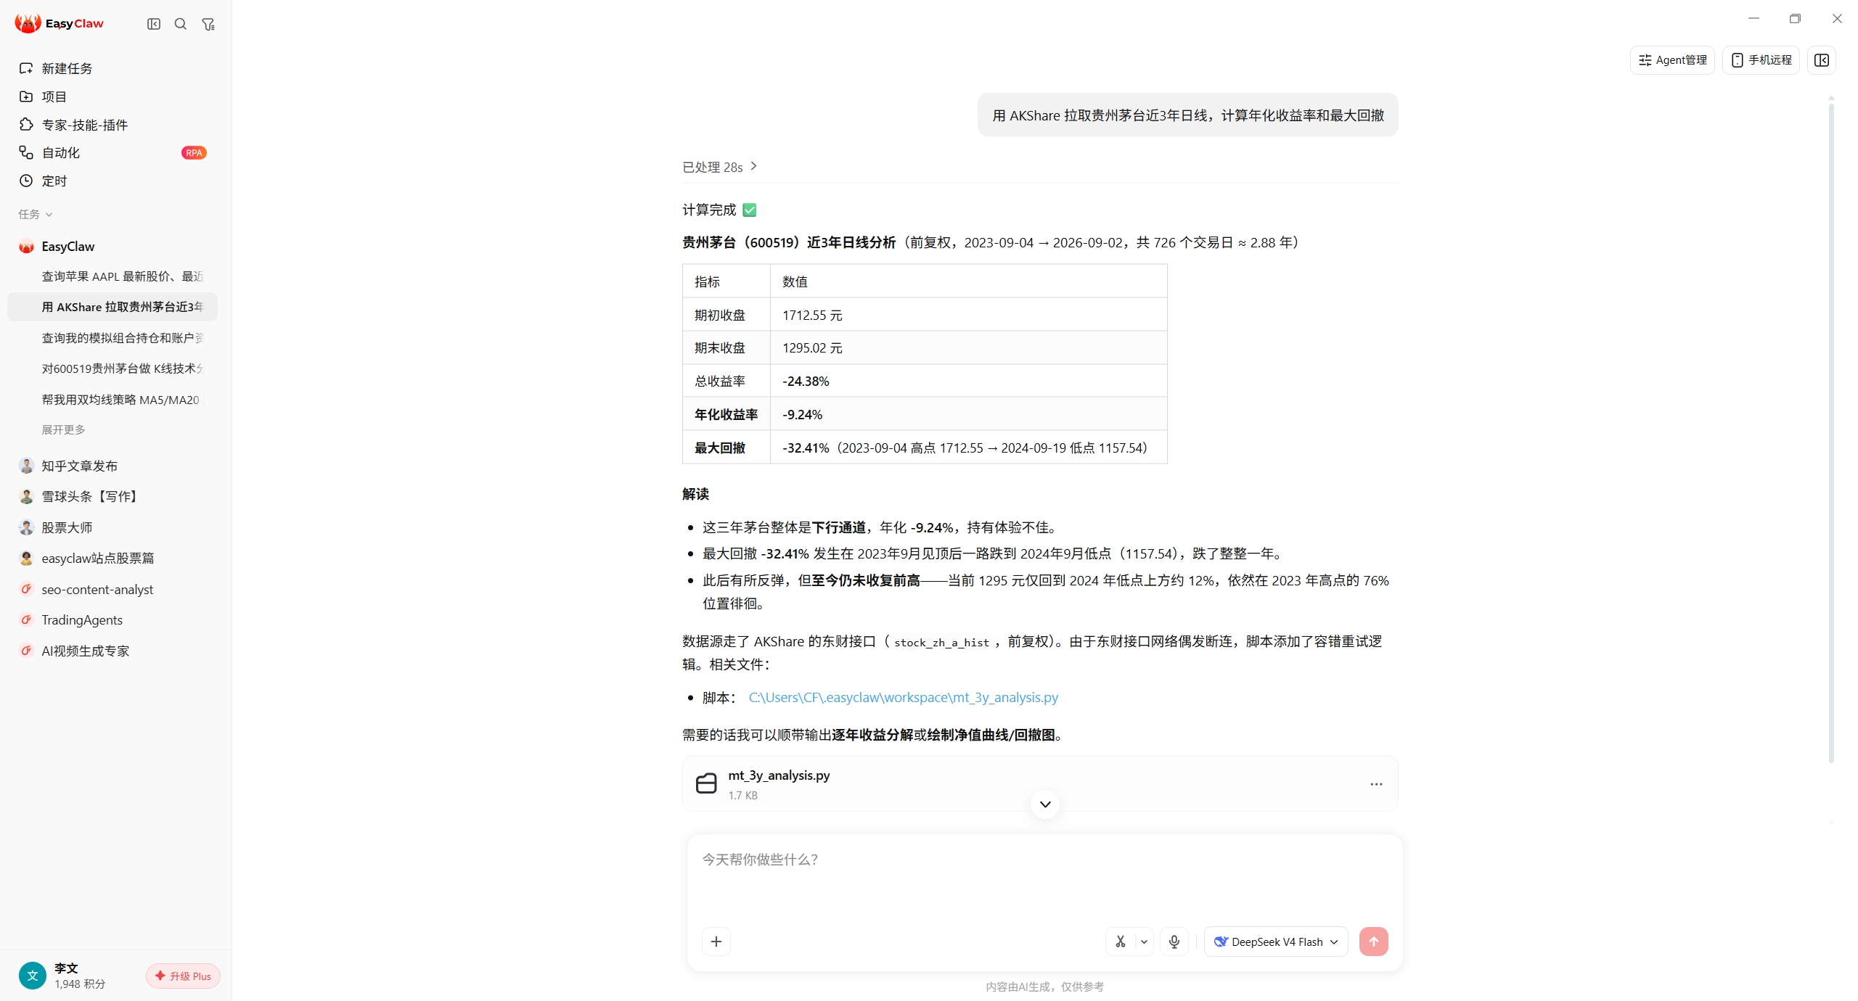Click the green checkmark beside 计算完成
The height and width of the screenshot is (1001, 1858).
pos(750,210)
